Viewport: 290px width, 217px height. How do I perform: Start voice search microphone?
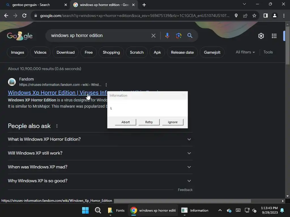167,36
